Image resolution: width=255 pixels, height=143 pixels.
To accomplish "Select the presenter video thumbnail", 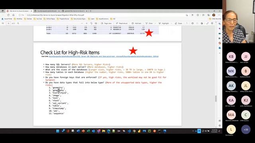I will coord(239,21).
